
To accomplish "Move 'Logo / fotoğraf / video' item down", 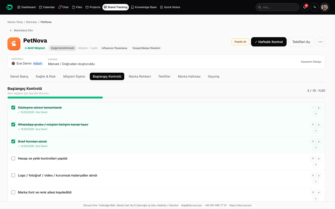I will click(x=319, y=176).
